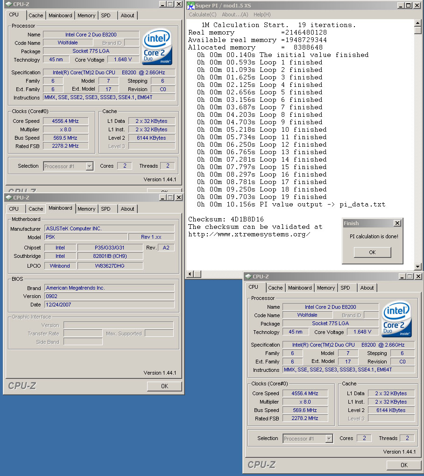The height and width of the screenshot is (476, 424).
Task: Open About tab in bottom-right CPU-Z
Action: pos(367,288)
